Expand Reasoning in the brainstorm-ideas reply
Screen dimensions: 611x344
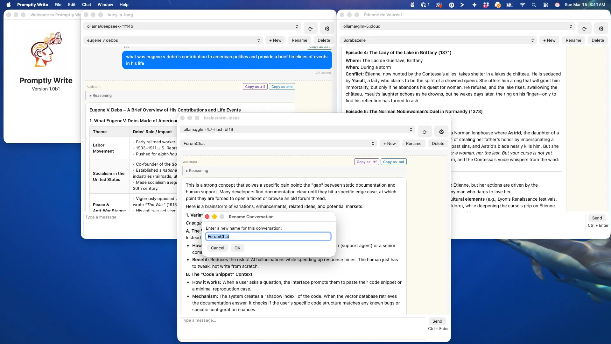197,170
